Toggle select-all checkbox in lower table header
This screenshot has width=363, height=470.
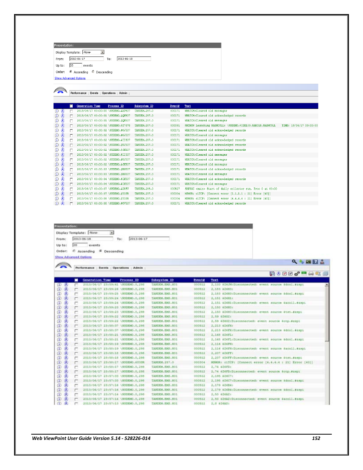76,280
